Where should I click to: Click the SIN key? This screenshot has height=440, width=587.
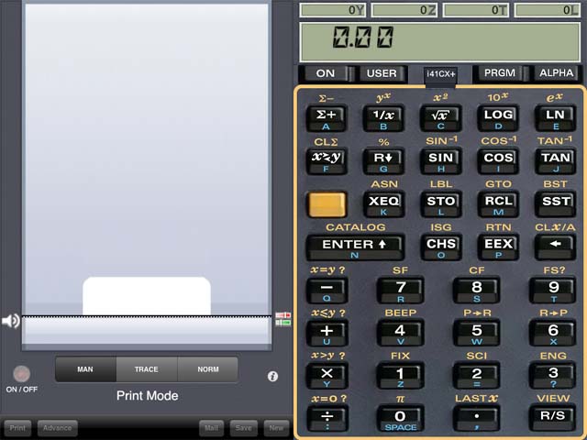[x=440, y=161]
